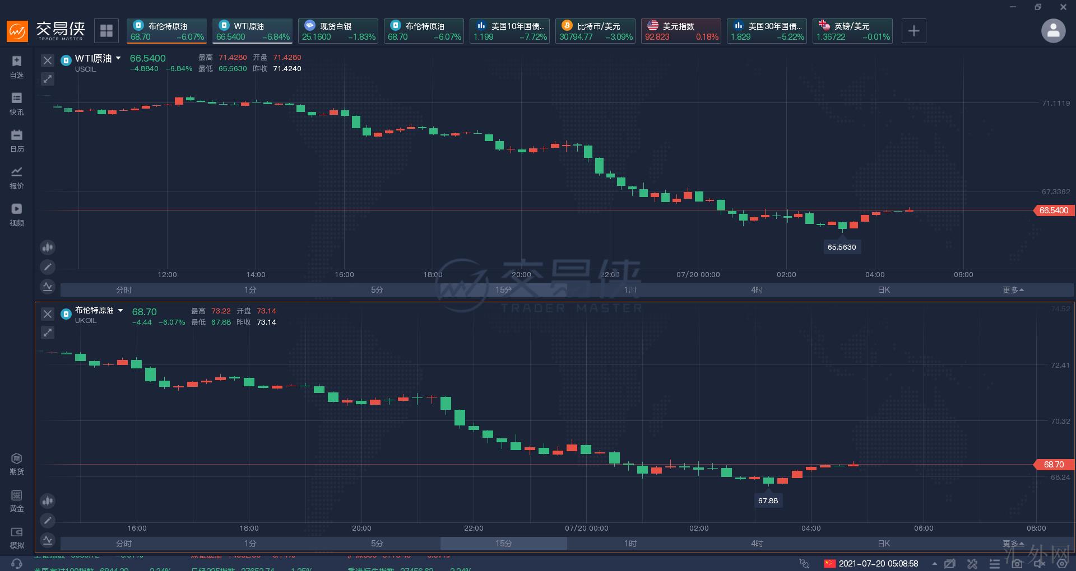Screen dimensions: 1076x571
Task: Click the grid layout icon
Action: tap(106, 31)
